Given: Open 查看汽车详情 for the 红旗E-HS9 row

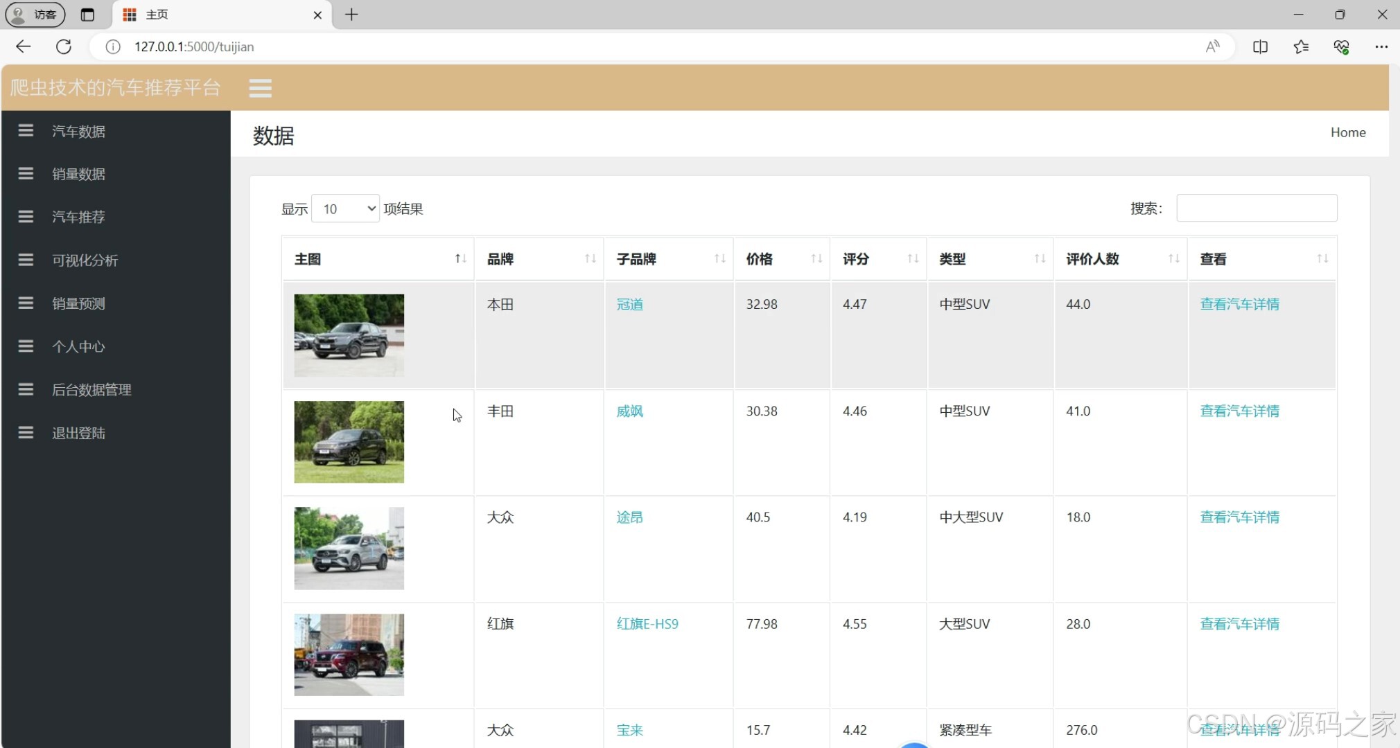Looking at the screenshot, I should coord(1239,624).
